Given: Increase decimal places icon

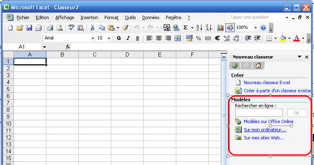Looking at the screenshot, I should click(227, 38).
